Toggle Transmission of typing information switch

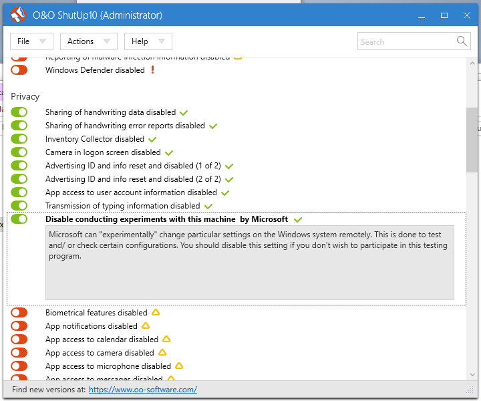click(x=19, y=205)
